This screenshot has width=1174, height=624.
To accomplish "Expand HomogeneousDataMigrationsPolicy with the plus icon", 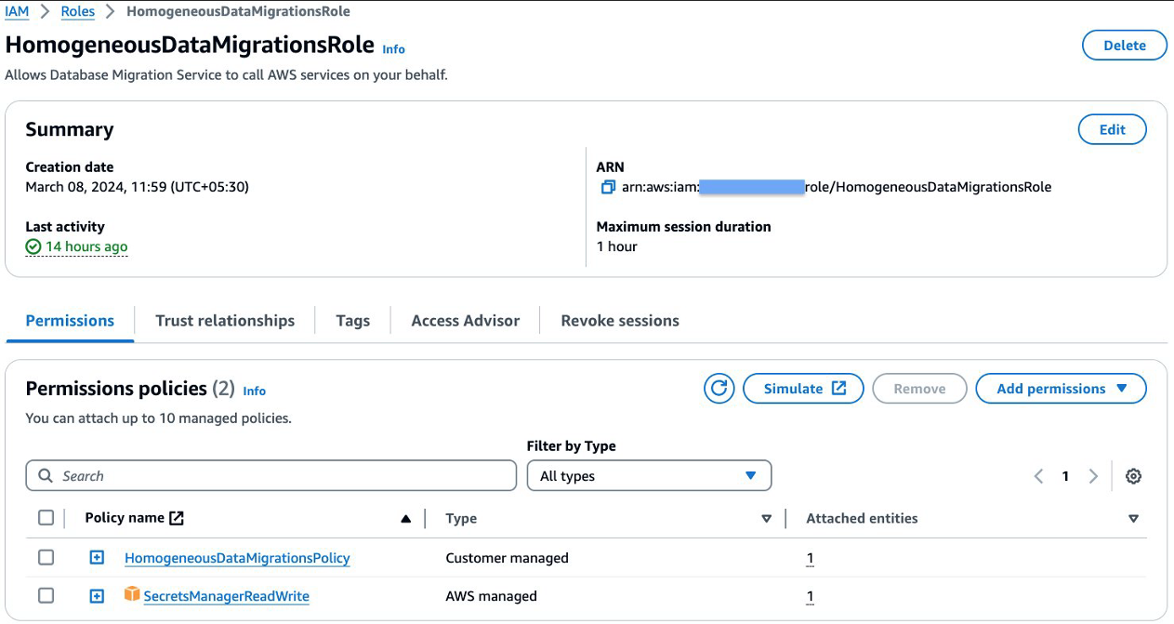I will (97, 558).
